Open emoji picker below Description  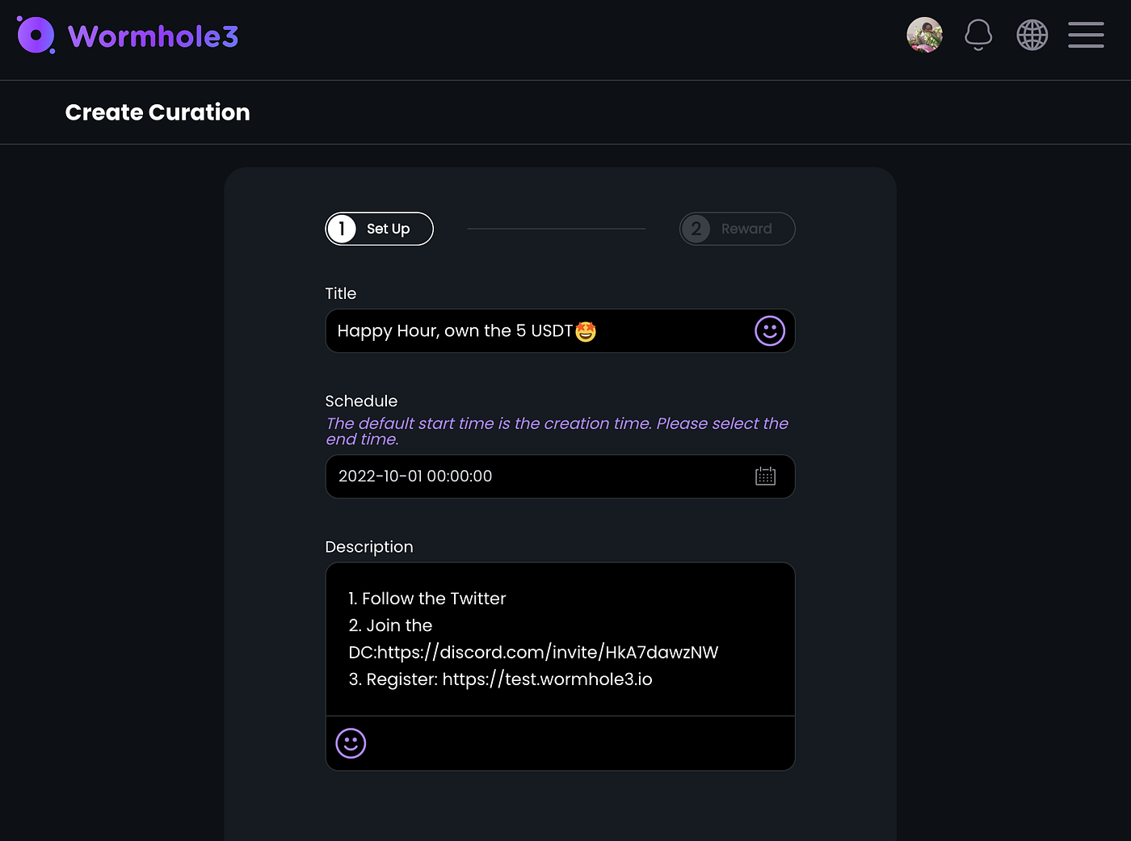click(351, 743)
